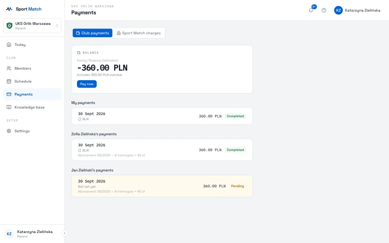
Task: Click the 360.00 PLN amount in Jan's payment
Action: 214,186
